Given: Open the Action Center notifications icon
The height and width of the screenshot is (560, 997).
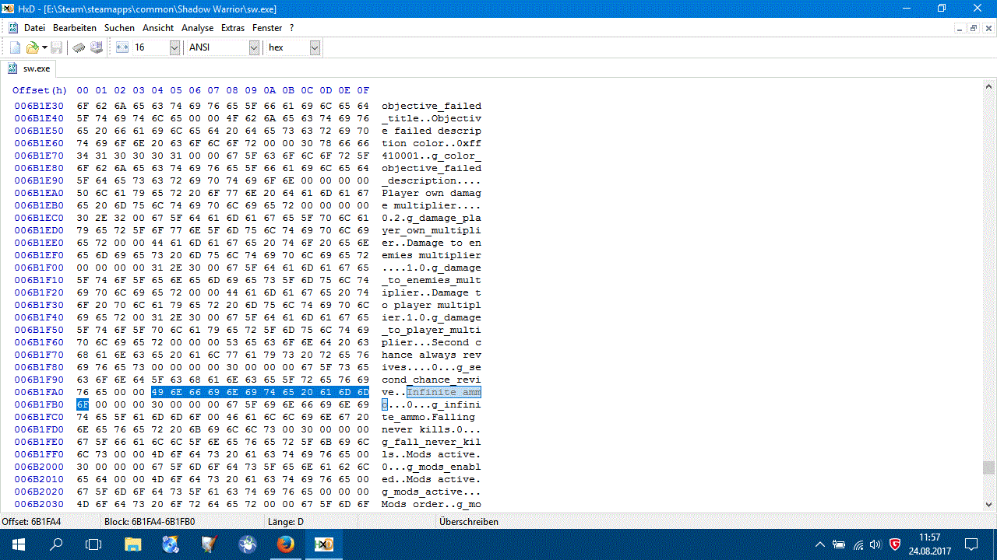Looking at the screenshot, I should pos(971,544).
